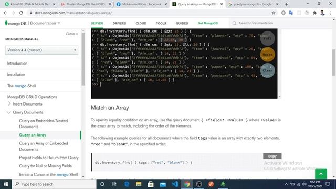Click the sidebar vertical scrollbar thumb
Viewport: 336px width, 189px height.
[x=83, y=58]
